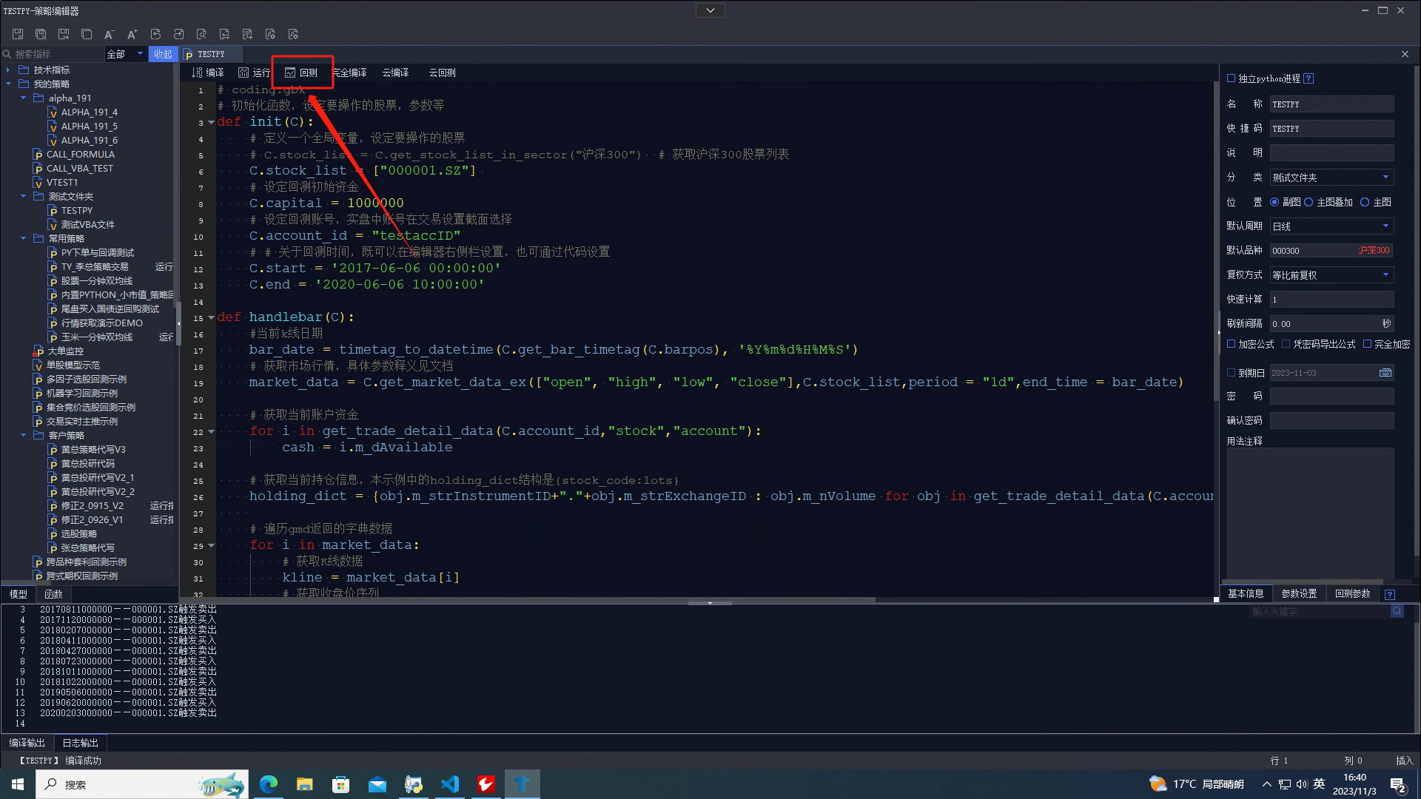Open the 复权方式 dropdown
The image size is (1421, 799).
[1331, 275]
